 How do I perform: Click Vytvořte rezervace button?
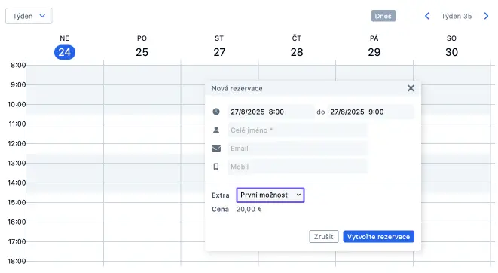click(x=378, y=237)
